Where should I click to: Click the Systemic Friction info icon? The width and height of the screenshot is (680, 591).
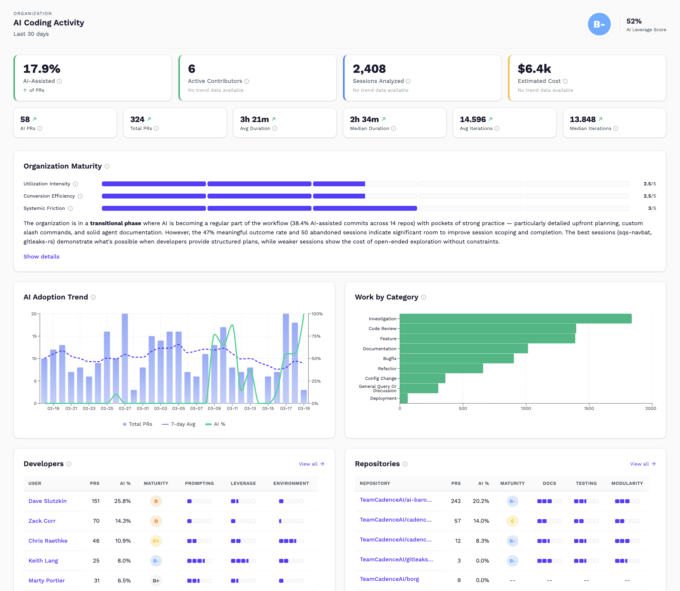click(x=70, y=208)
